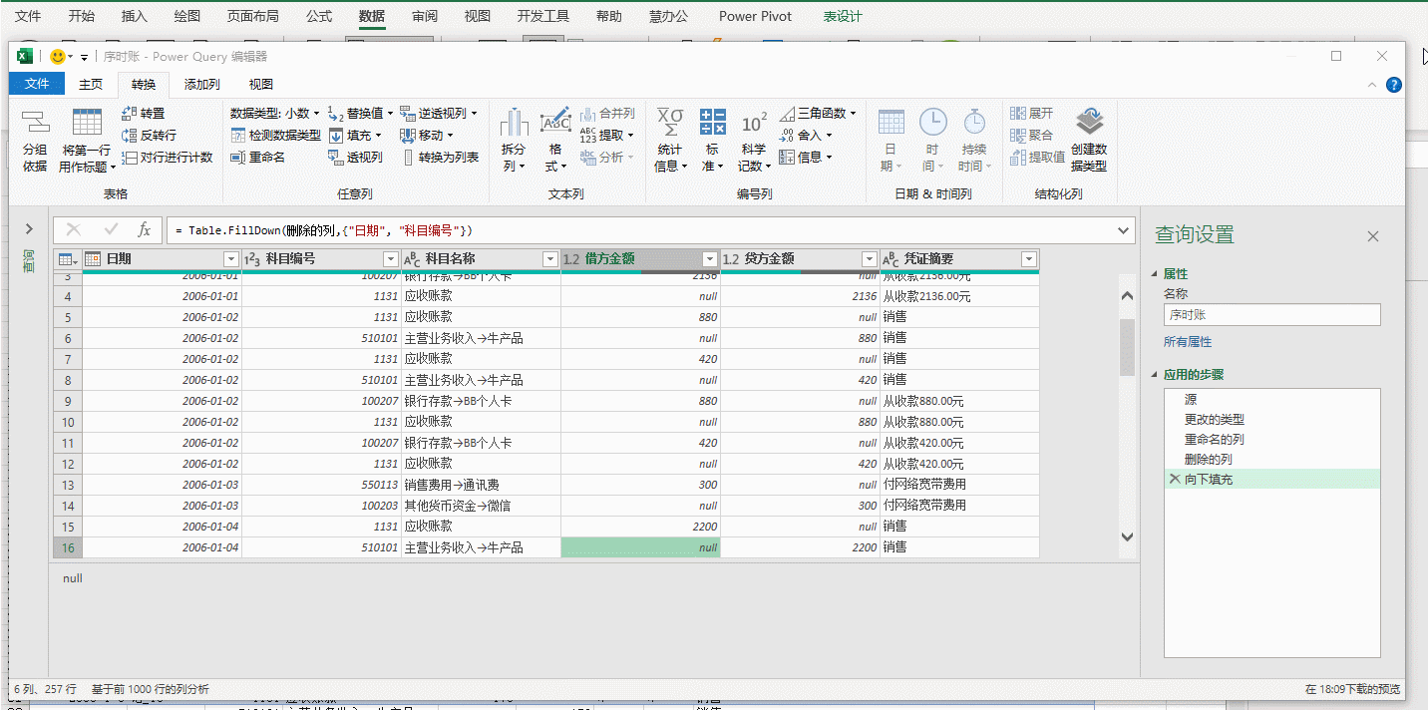The width and height of the screenshot is (1428, 710).
Task: Select the 源 applied step
Action: click(x=1272, y=399)
